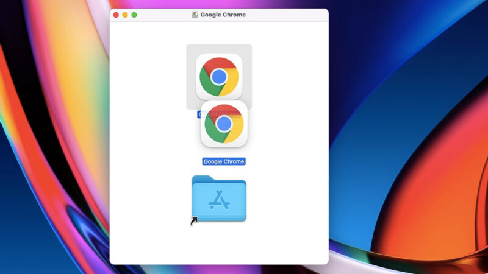Click the alias arrow badge on Applications folder
This screenshot has width=488, height=274.
click(195, 221)
